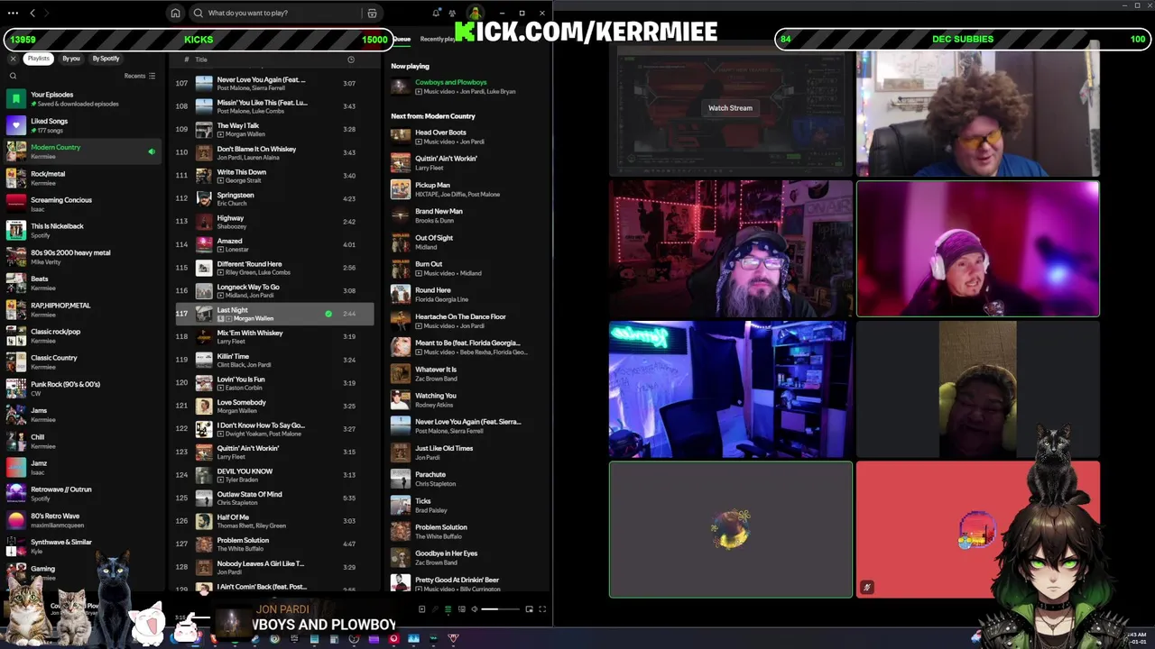Click the muted microphone icon on red tile
Viewport: 1155px width, 649px height.
click(x=867, y=588)
